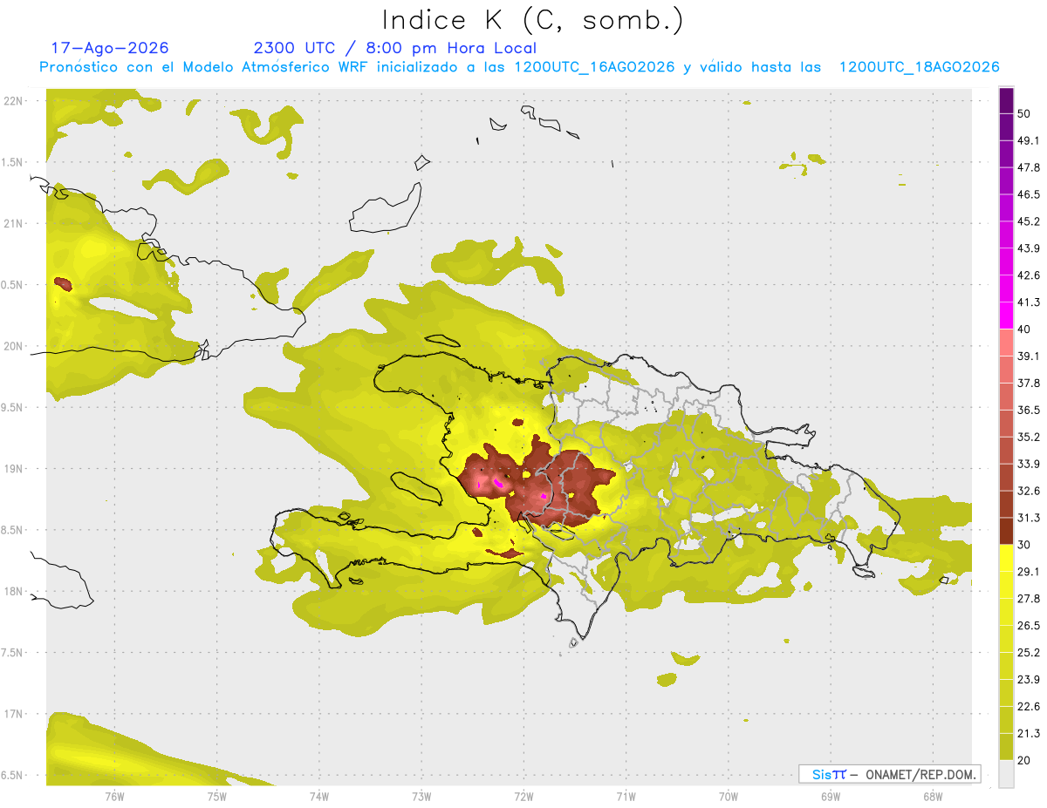The width and height of the screenshot is (1047, 808).
Task: Click the '75W' longitude label
Action: [216, 797]
